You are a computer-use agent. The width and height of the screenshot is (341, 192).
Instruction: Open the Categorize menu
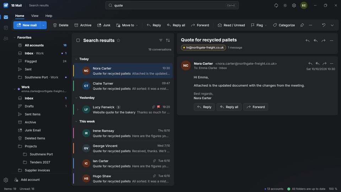pyautogui.click(x=284, y=25)
